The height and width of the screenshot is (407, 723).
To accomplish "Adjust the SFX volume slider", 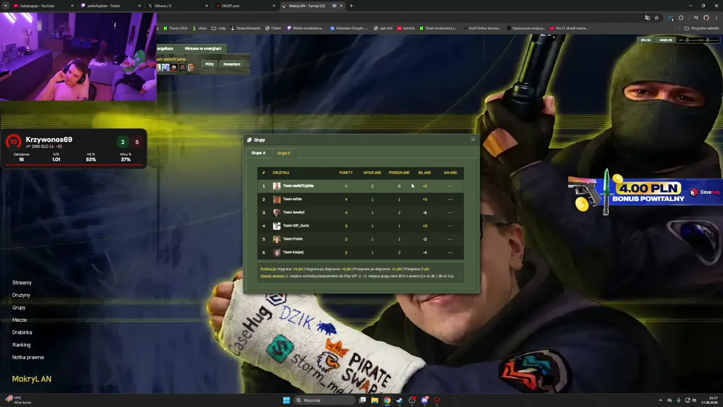I will pos(691,40).
